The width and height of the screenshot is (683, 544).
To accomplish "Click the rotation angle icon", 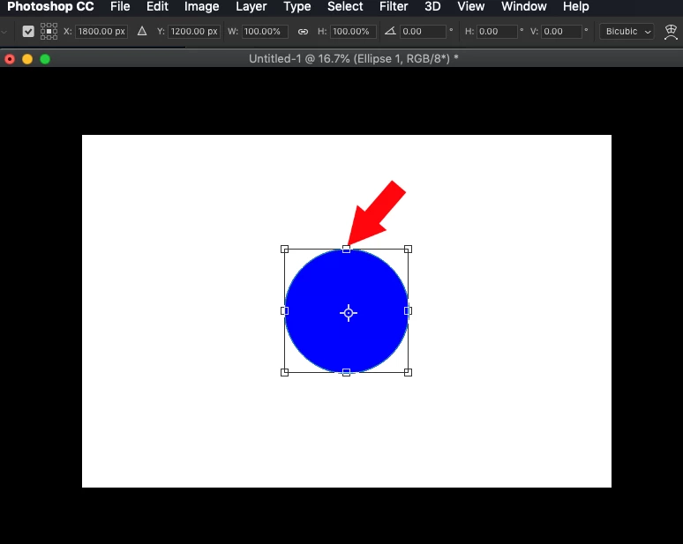I will [390, 31].
